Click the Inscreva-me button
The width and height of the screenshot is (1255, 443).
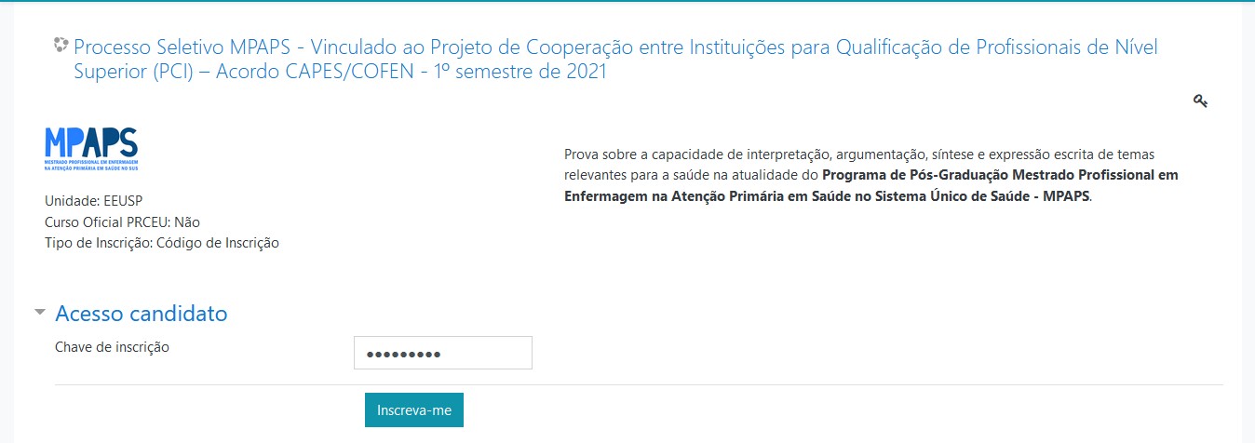tap(414, 409)
